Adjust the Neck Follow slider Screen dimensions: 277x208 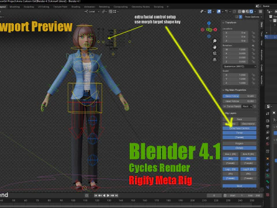(239, 96)
